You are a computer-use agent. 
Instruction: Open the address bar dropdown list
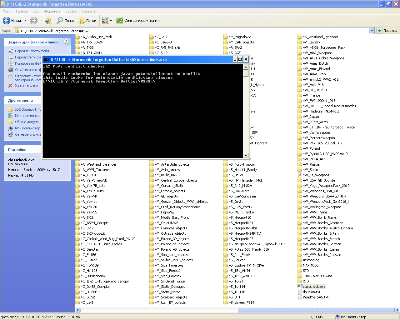[372, 31]
